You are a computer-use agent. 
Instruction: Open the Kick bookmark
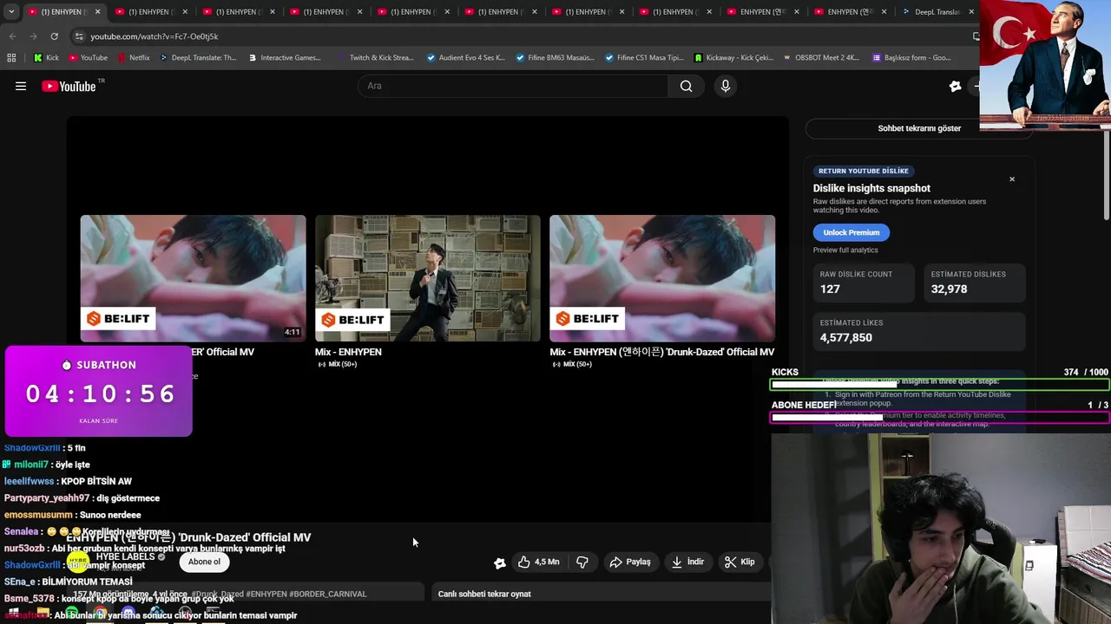coord(46,58)
